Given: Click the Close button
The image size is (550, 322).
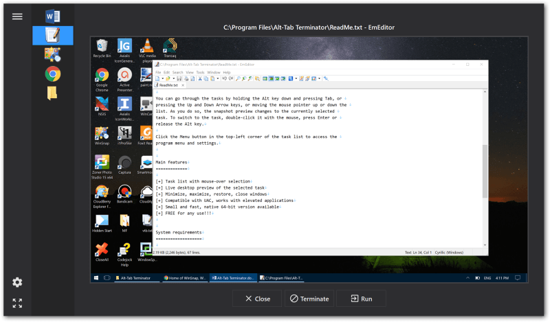Looking at the screenshot, I should tap(257, 299).
